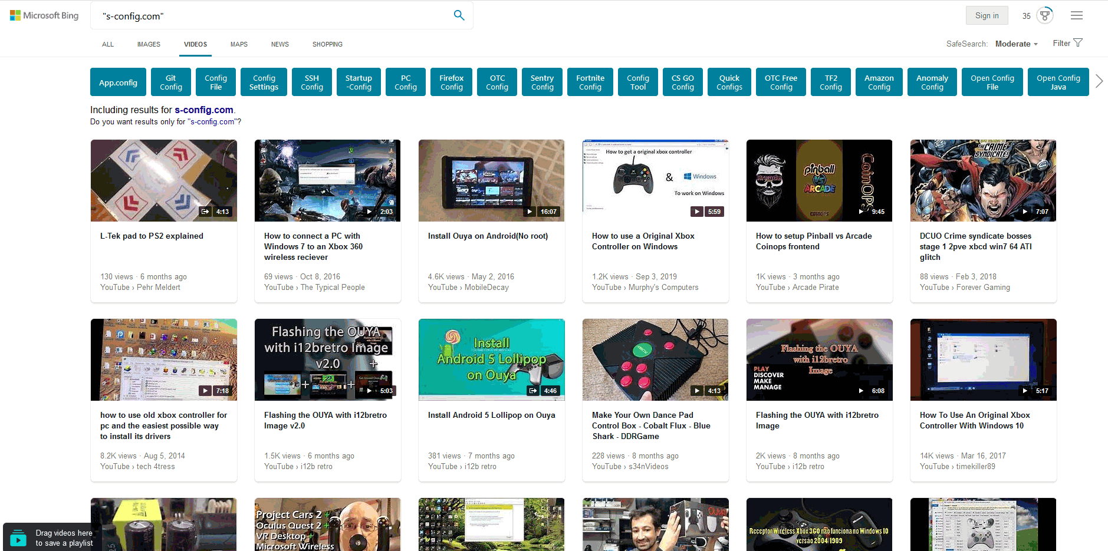Click the quoted "s-config.com" only link
Viewport: 1108px width, 551px height.
pos(213,122)
